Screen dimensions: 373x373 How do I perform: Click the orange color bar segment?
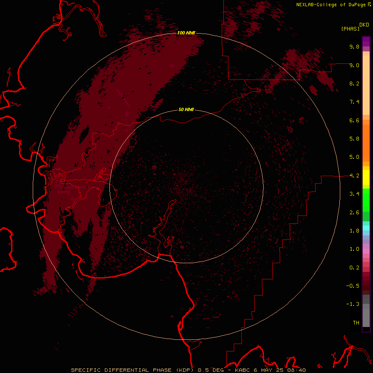[366, 143]
